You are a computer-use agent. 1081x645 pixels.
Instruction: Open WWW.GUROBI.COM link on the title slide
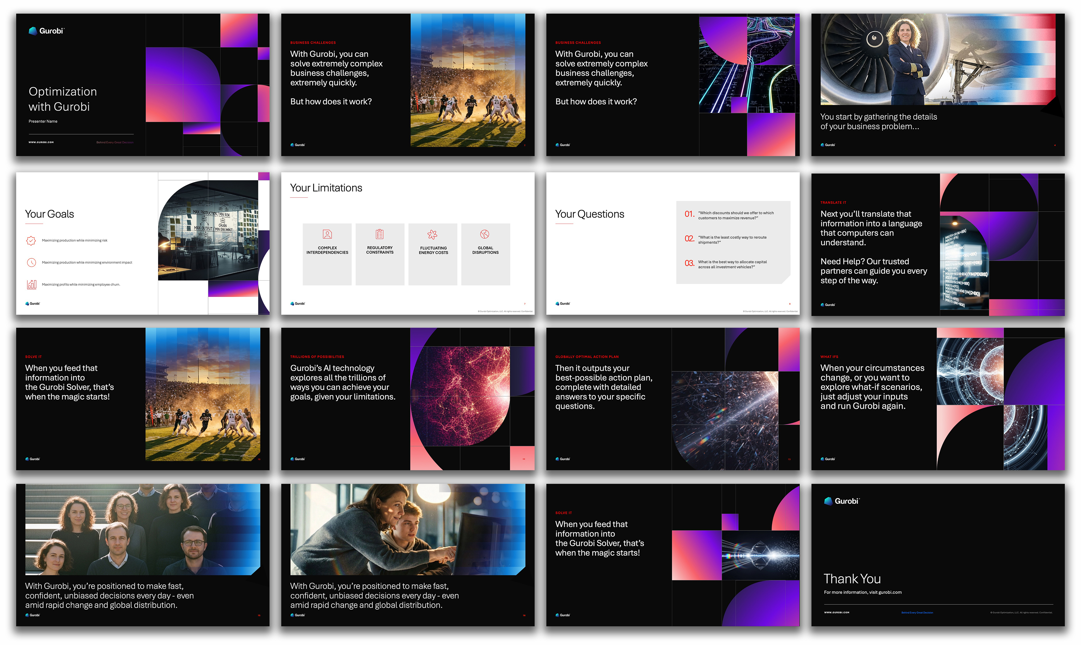[x=41, y=142]
